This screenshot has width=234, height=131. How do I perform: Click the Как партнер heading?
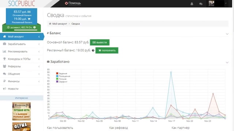point(181,128)
